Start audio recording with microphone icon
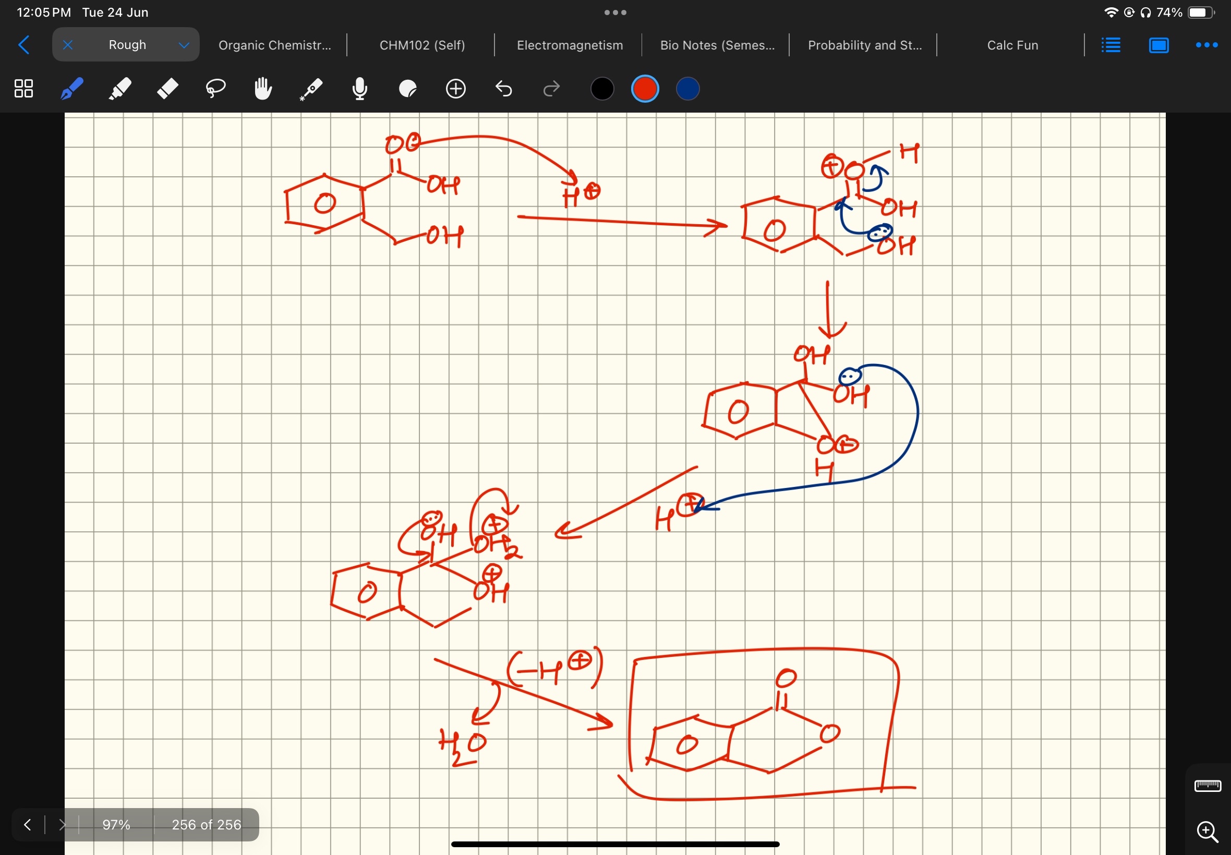This screenshot has width=1231, height=855. [359, 89]
